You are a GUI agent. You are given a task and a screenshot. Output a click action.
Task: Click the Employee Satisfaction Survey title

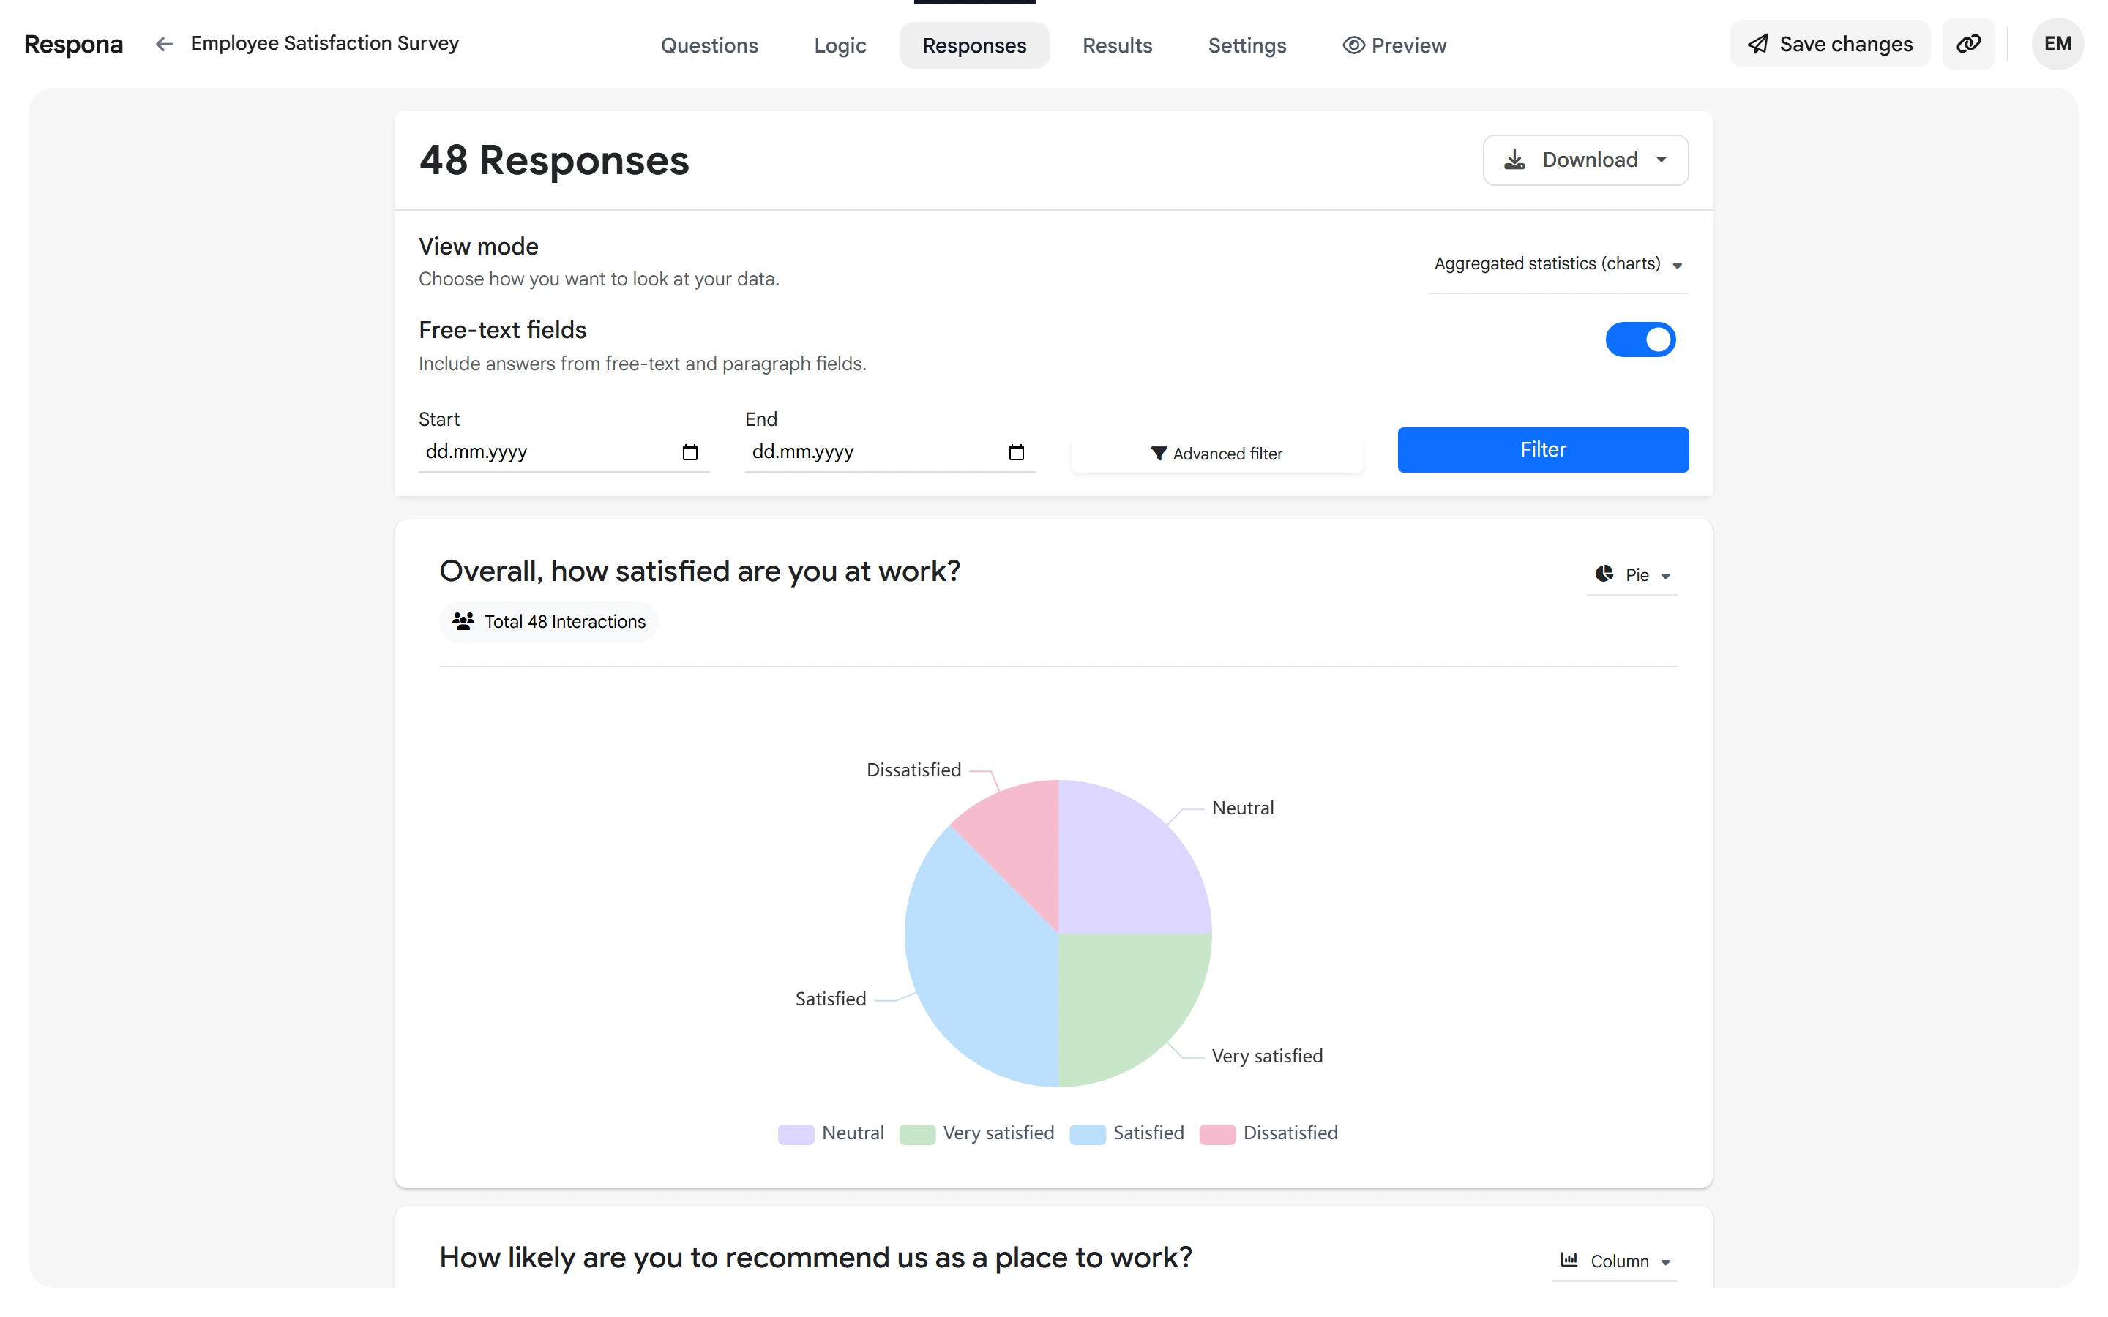(x=324, y=44)
